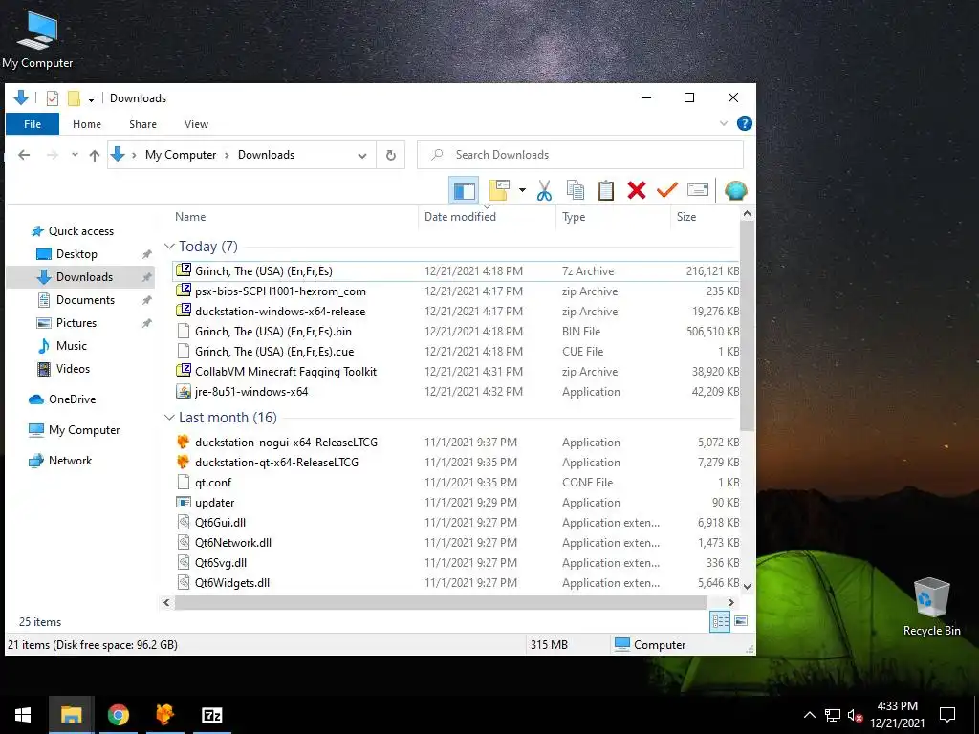Open the recent locations dropdown arrow

point(75,155)
